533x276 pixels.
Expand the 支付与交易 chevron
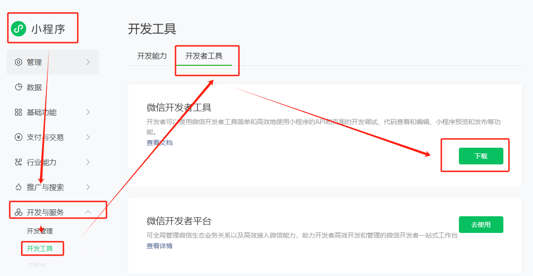tap(88, 137)
